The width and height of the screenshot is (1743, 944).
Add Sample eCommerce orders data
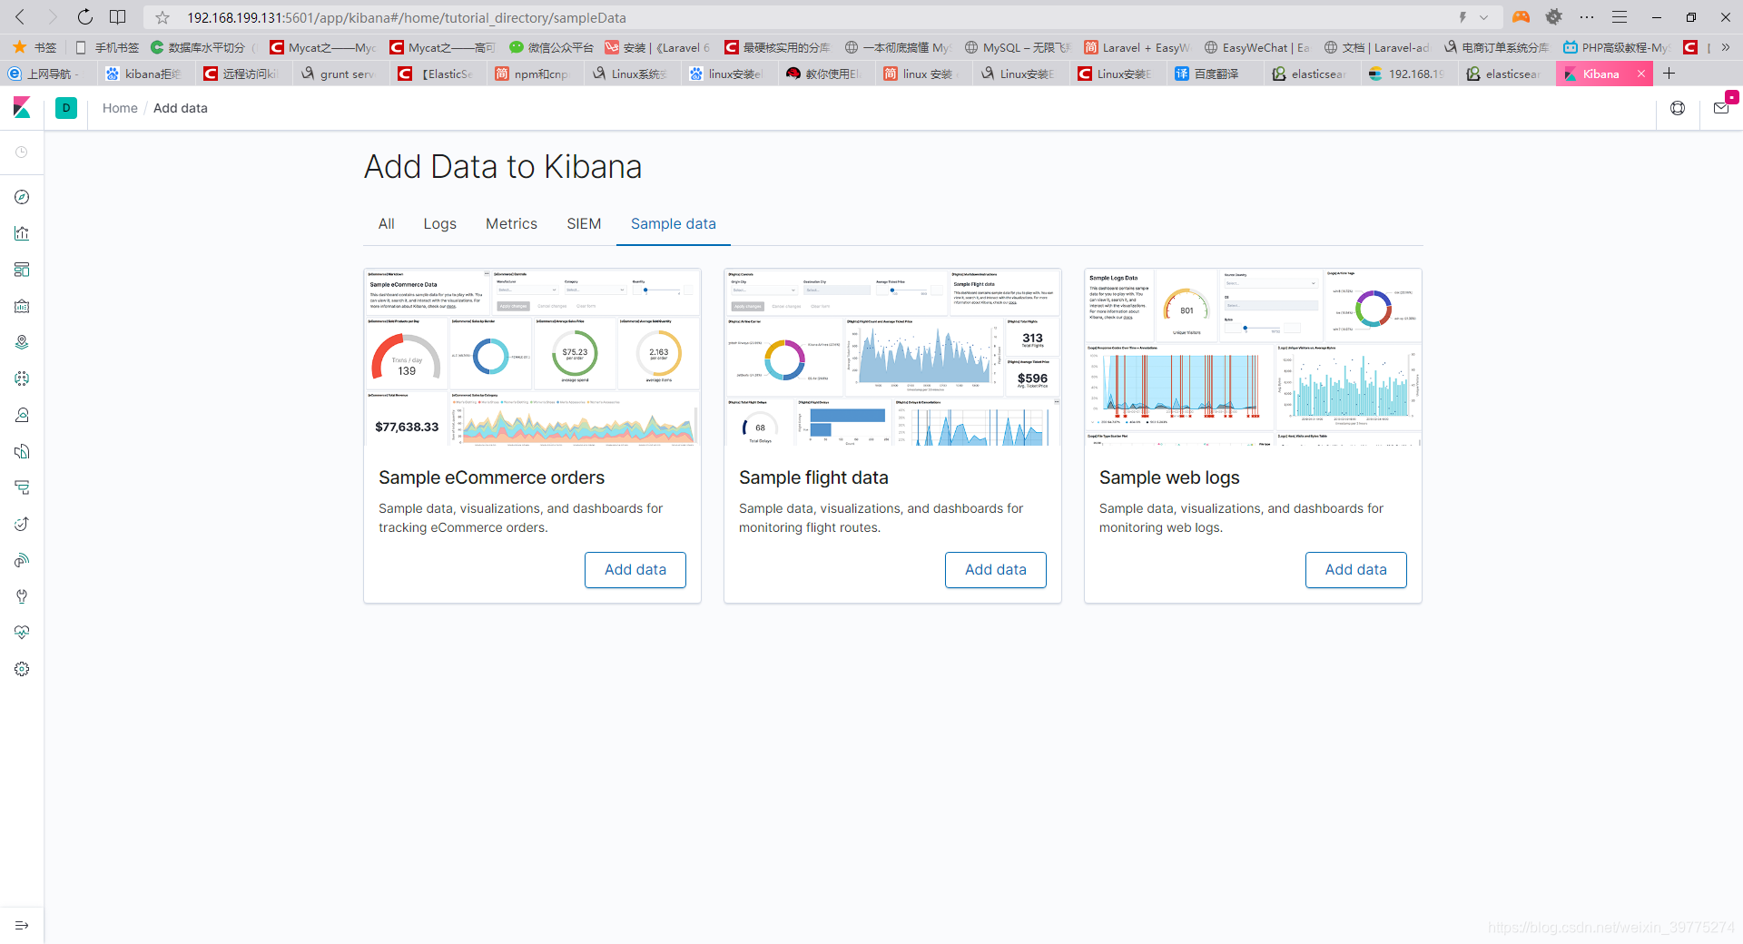[635, 569]
